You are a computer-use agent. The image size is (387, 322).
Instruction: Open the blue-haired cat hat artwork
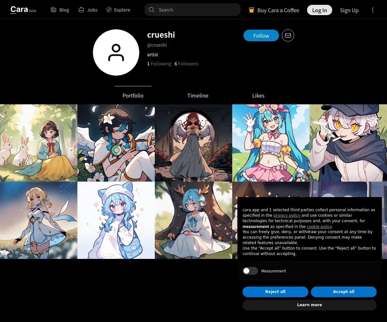pyautogui.click(x=116, y=220)
